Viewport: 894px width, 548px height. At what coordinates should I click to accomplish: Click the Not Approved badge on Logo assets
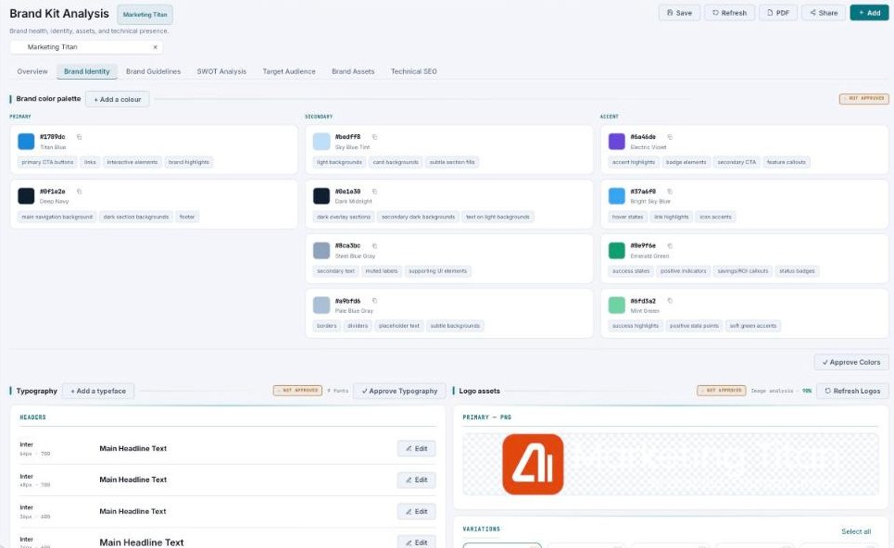pyautogui.click(x=722, y=391)
